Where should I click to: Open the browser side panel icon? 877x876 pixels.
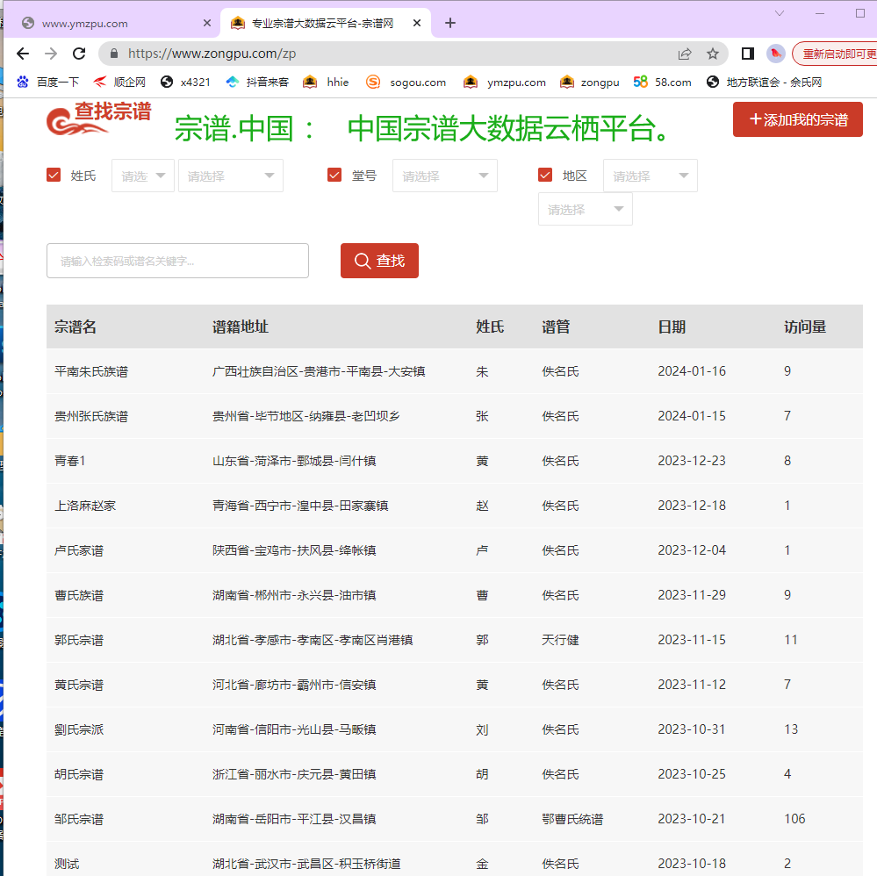click(747, 54)
